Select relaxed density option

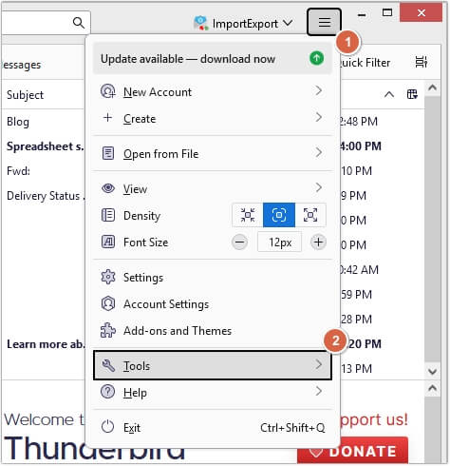[310, 215]
